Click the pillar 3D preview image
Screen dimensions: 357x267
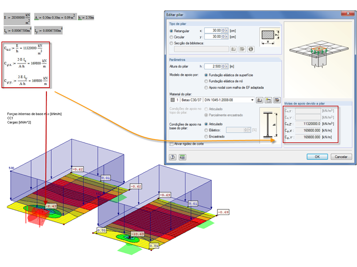tap(318, 60)
